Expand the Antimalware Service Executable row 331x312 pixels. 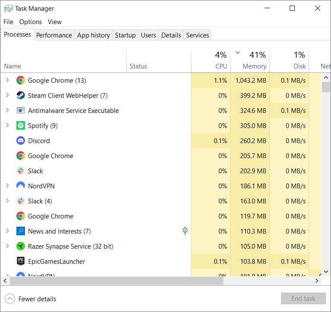click(x=7, y=110)
